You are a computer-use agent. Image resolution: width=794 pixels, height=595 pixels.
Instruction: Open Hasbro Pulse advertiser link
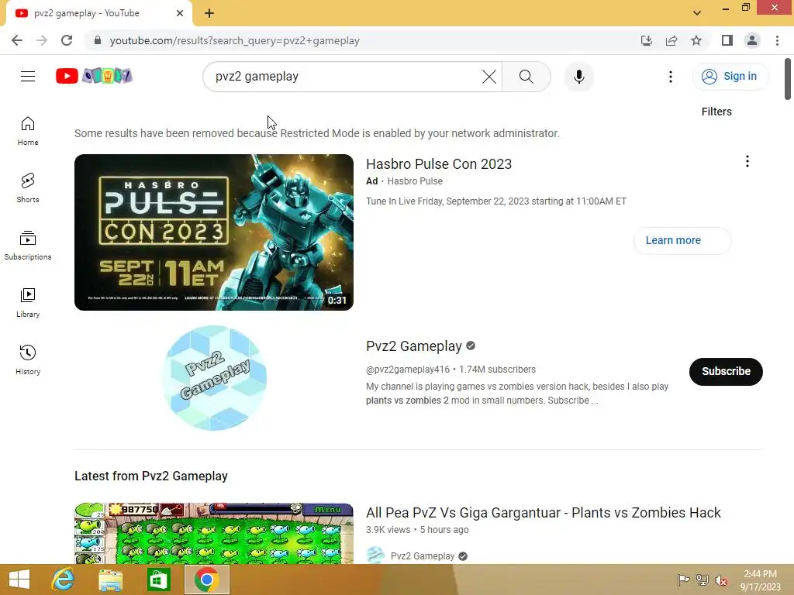pyautogui.click(x=415, y=181)
